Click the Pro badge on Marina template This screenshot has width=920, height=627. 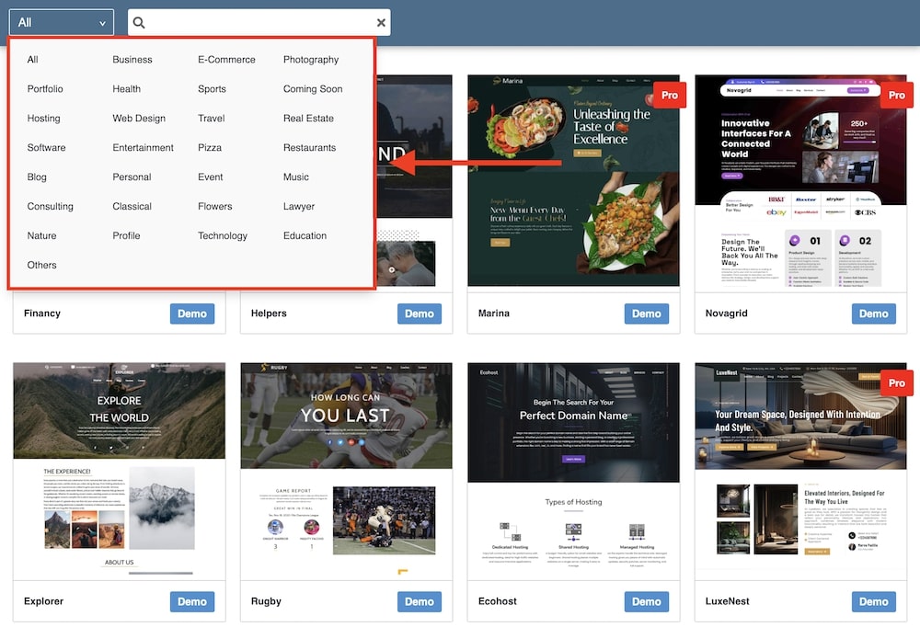669,95
